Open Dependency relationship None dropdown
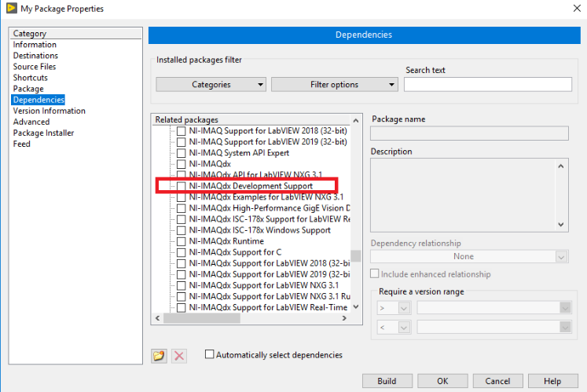Image resolution: width=587 pixels, height=392 pixels. click(469, 256)
